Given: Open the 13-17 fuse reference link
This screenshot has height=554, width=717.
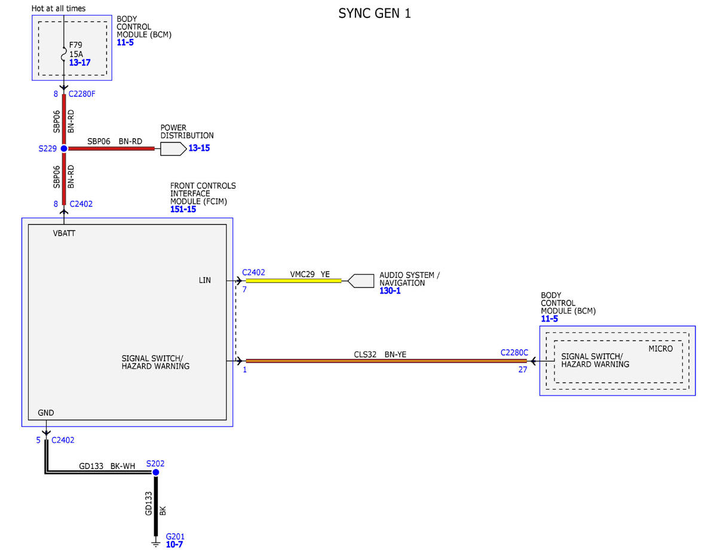Looking at the screenshot, I should point(79,62).
